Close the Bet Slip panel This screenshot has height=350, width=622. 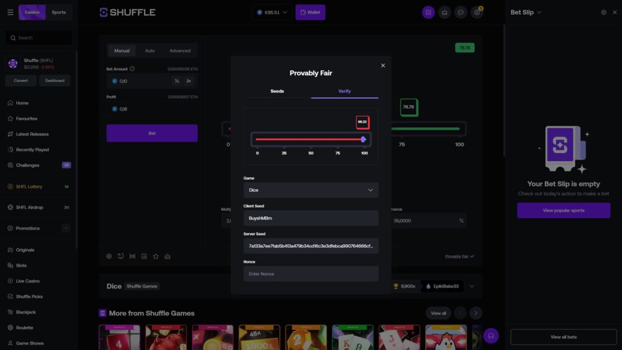tap(615, 12)
